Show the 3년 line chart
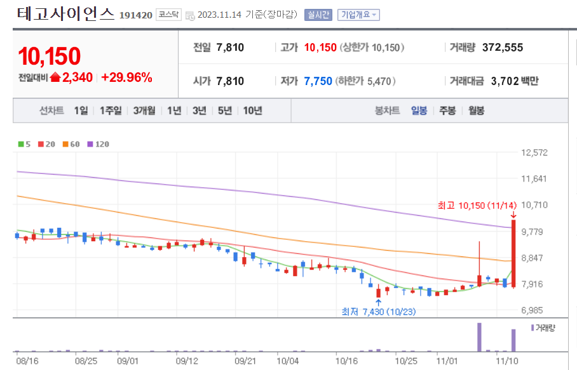This screenshot has width=577, height=370. tap(200, 110)
